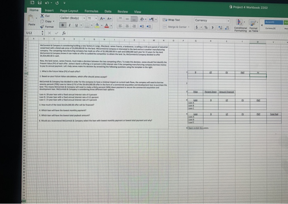Image resolution: width=288 pixels, height=204 pixels.
Task: Select the column U header
Action: pyautogui.click(x=258, y=42)
